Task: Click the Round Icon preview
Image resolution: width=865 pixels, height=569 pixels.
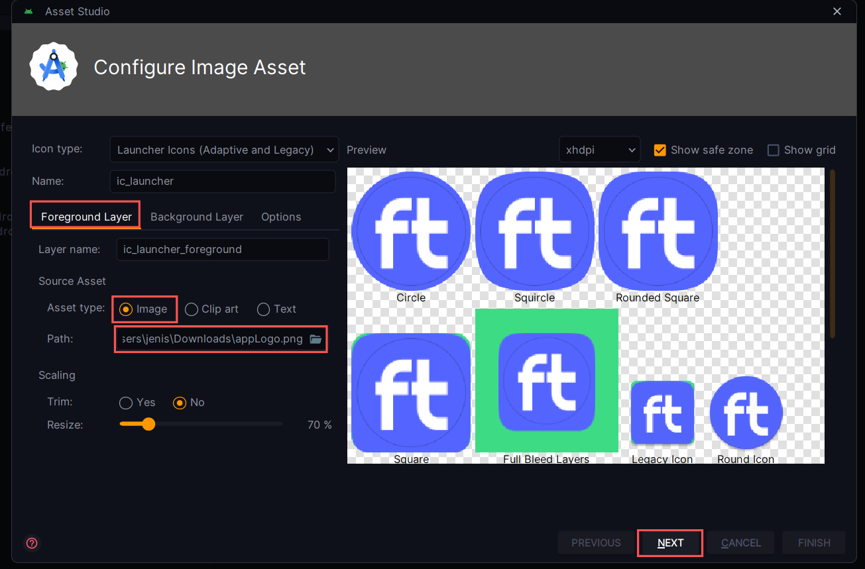Action: [x=746, y=413]
